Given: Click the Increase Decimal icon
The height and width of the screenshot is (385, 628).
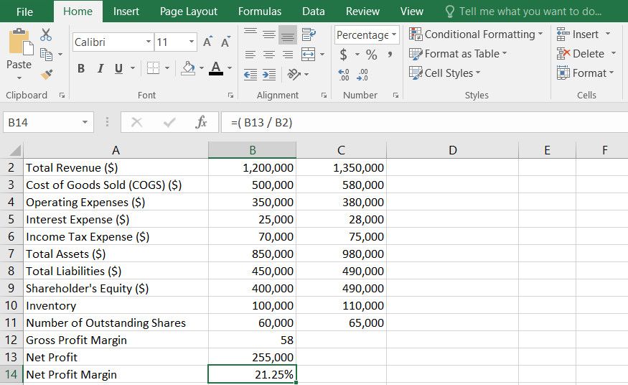Looking at the screenshot, I should 344,74.
